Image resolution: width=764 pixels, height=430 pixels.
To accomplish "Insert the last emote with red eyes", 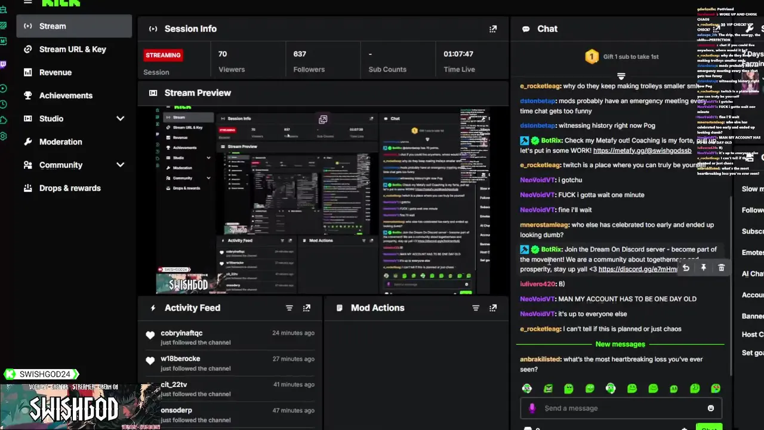I will tap(716, 388).
